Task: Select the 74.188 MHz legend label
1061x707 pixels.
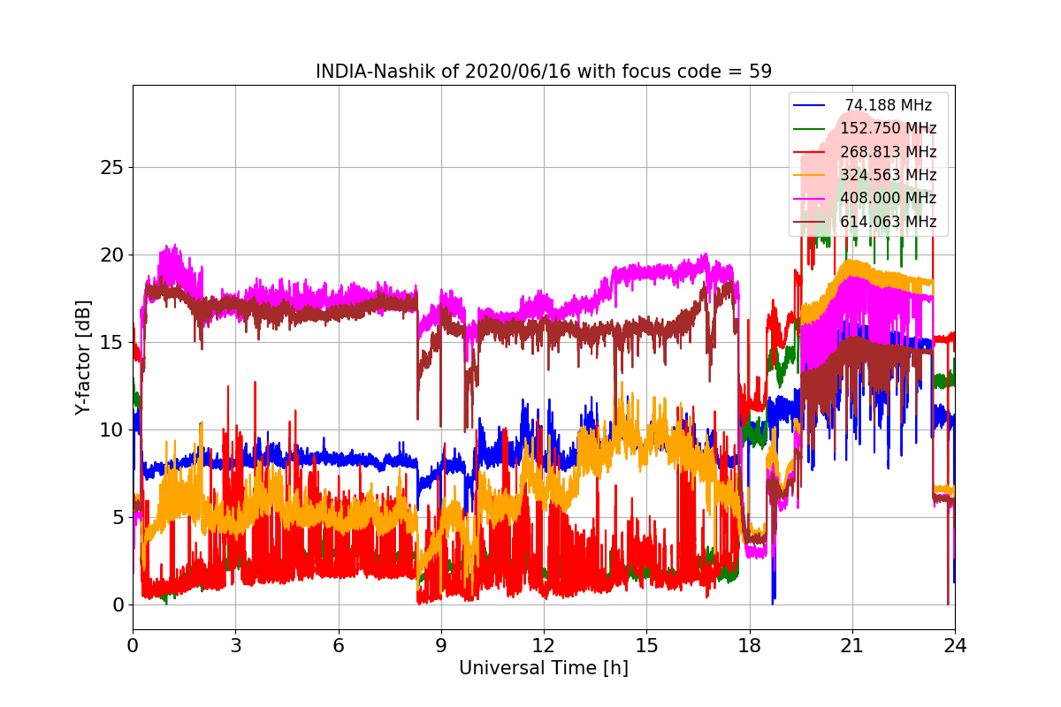Action: (x=889, y=105)
